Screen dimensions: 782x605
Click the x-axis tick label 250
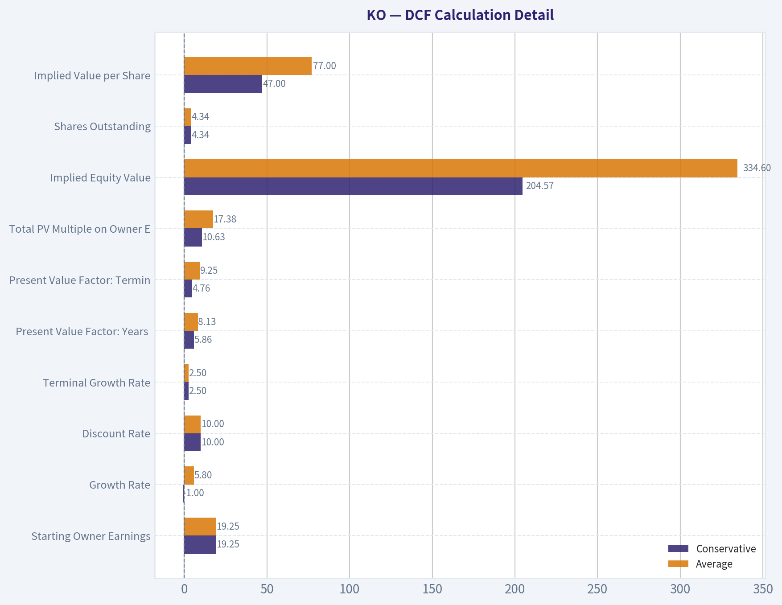tap(597, 589)
